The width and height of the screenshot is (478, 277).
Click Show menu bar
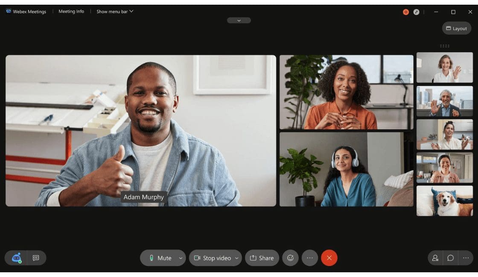click(114, 12)
